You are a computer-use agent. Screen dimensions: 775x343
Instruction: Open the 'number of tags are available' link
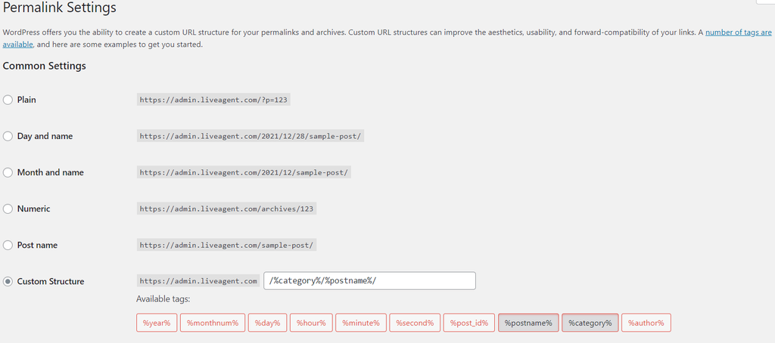coord(738,32)
